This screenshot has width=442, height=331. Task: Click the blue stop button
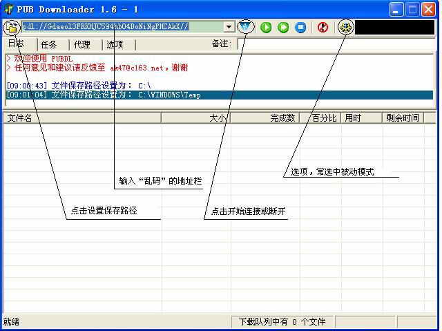point(300,28)
